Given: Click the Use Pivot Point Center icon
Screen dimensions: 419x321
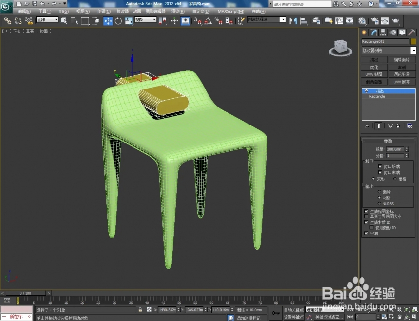Looking at the screenshot, I should [162, 20].
